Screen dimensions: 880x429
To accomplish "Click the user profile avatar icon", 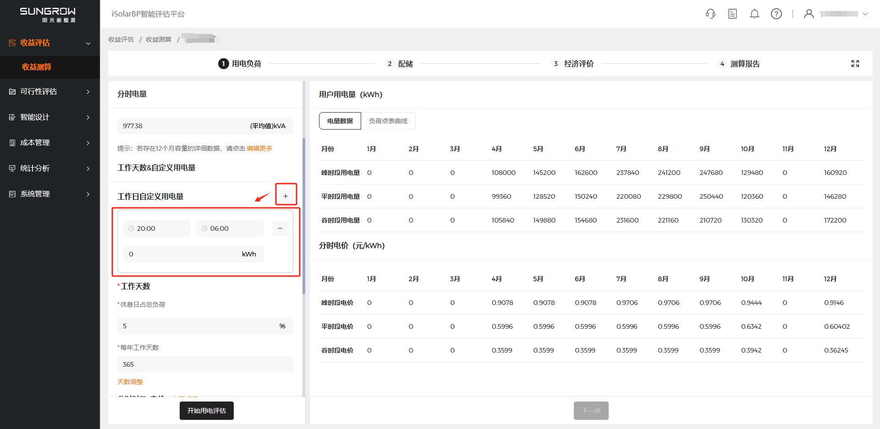I will coord(809,14).
